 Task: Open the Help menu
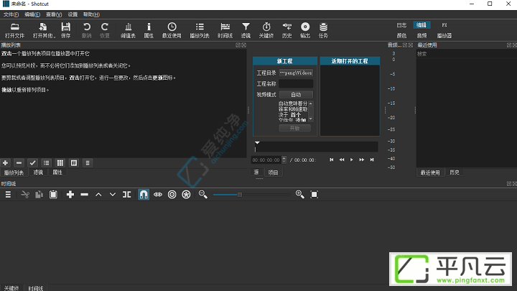point(91,14)
